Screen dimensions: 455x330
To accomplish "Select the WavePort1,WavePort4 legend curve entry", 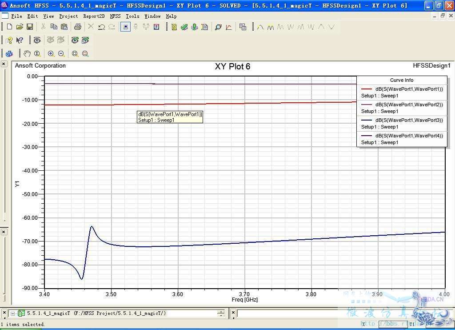I will [x=402, y=139].
